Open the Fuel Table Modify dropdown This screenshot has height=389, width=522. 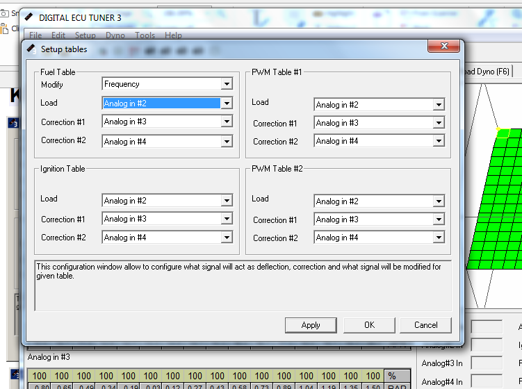coord(227,84)
